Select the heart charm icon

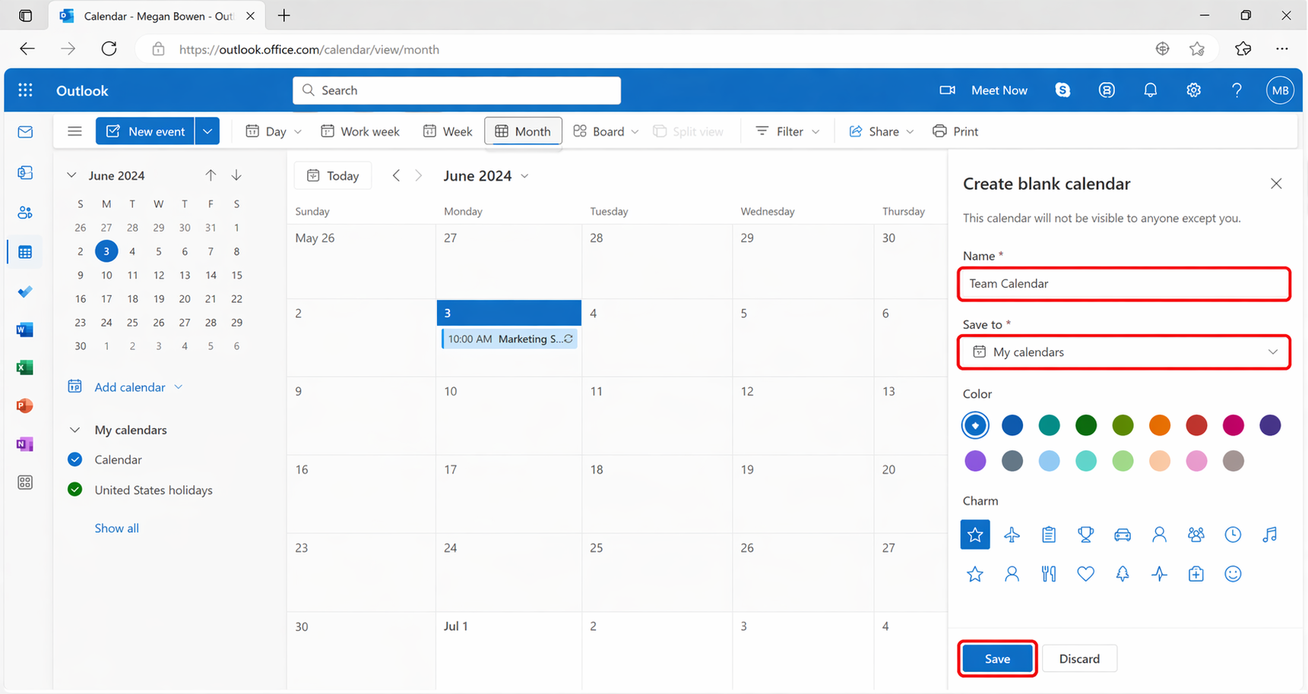pos(1085,574)
